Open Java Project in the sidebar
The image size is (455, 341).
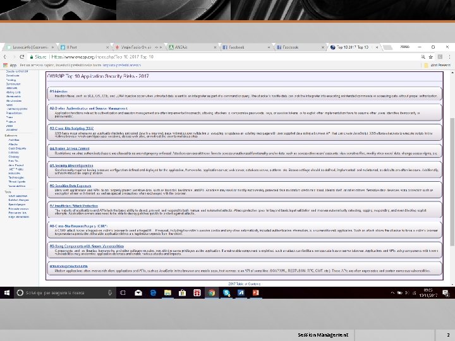[x=16, y=165]
